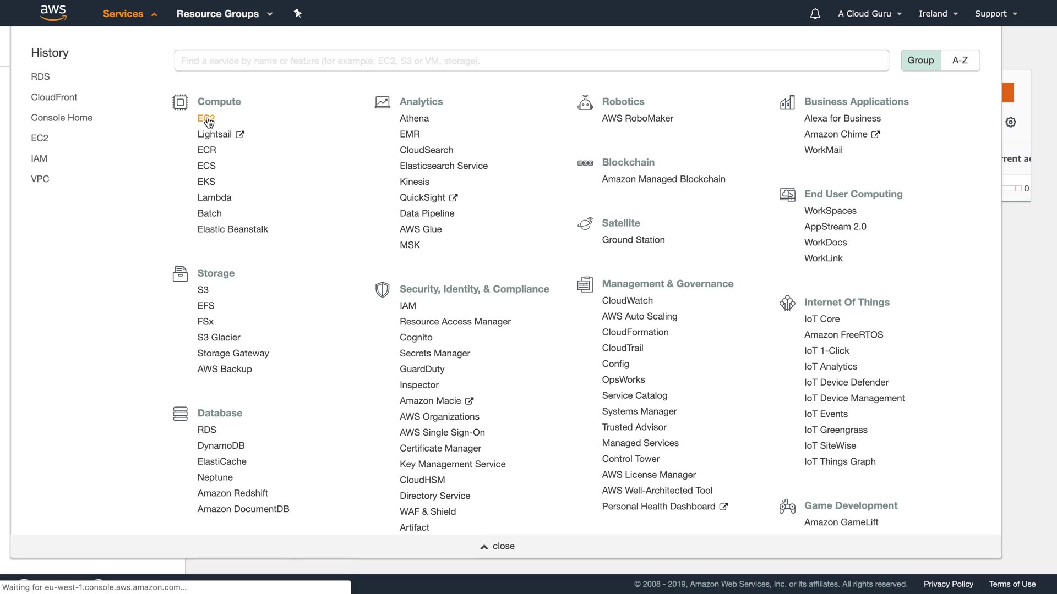Click the Compute category chip icon
The image size is (1057, 594).
[180, 102]
